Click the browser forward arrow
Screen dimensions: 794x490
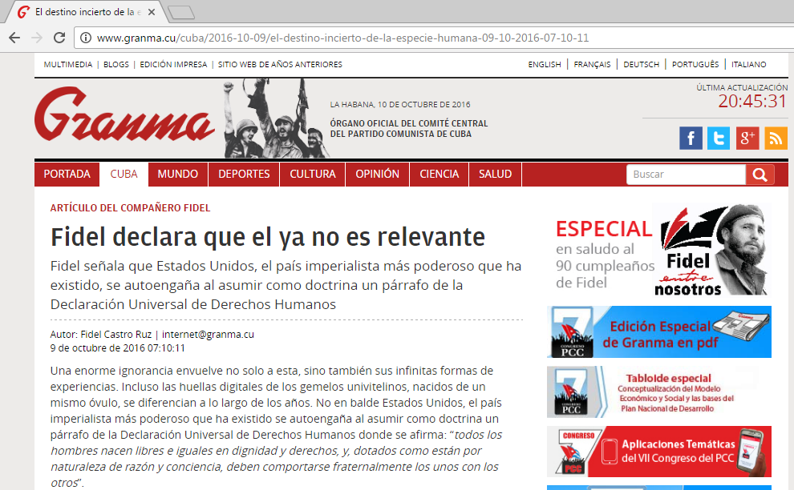37,38
